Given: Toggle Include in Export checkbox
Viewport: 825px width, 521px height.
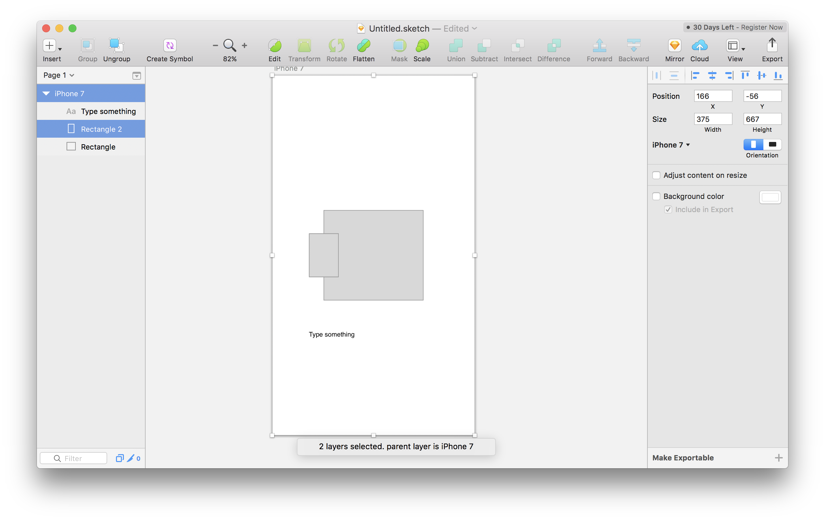Looking at the screenshot, I should (668, 209).
